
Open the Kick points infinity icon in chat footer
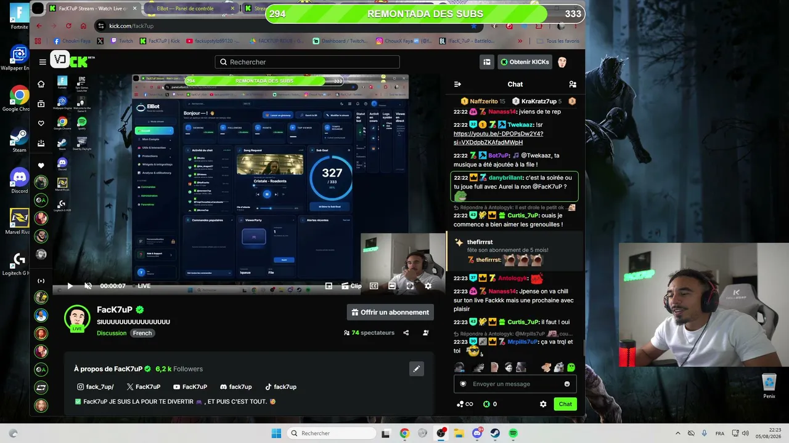[x=464, y=404]
